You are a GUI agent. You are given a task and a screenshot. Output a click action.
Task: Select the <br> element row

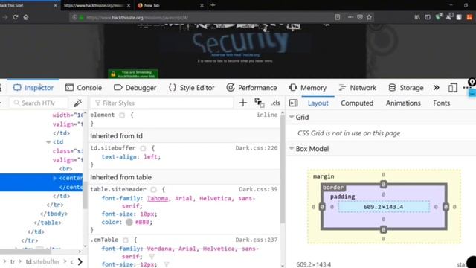(x=66, y=169)
